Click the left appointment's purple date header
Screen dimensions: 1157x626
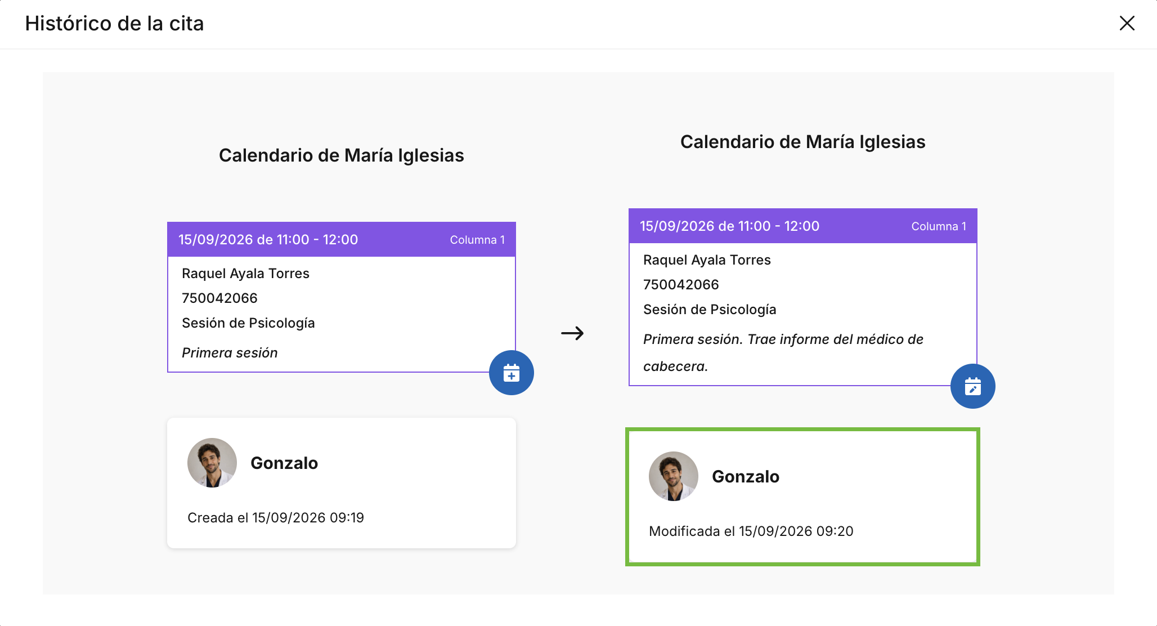coord(342,240)
